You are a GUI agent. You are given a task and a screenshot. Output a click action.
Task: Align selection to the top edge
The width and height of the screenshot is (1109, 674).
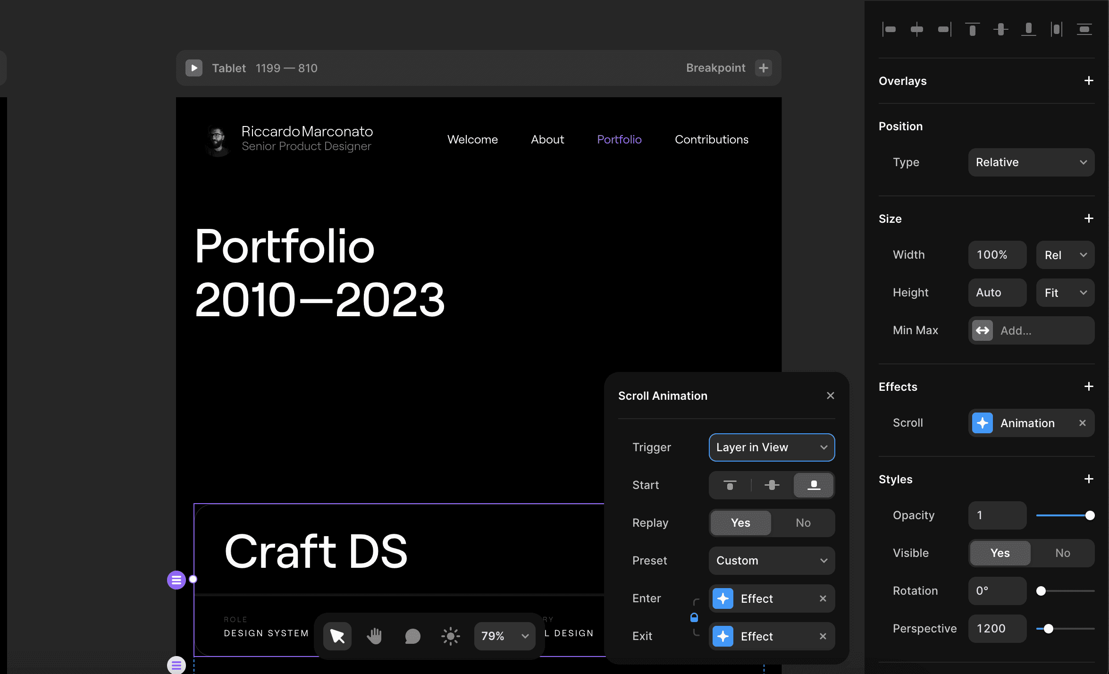pos(972,29)
